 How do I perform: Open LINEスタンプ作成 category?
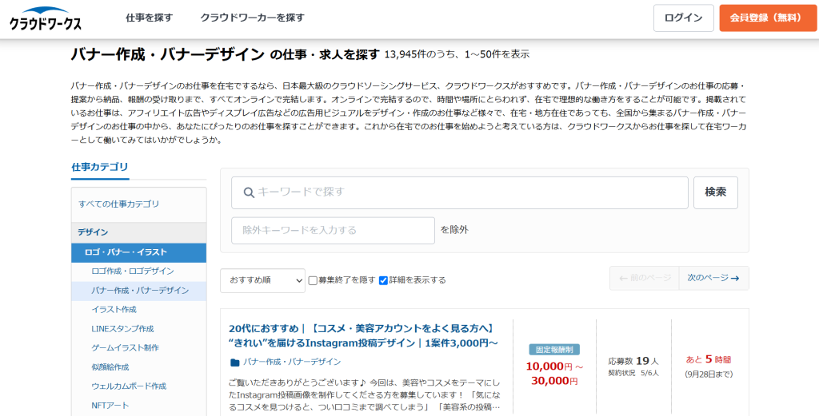point(122,329)
